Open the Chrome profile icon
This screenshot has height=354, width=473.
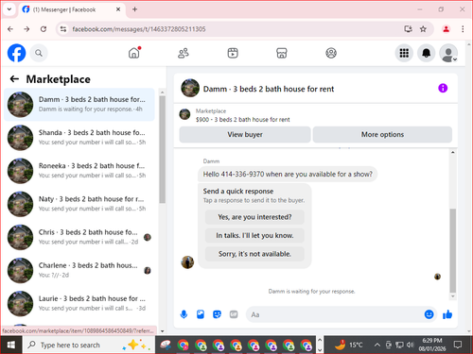click(446, 29)
